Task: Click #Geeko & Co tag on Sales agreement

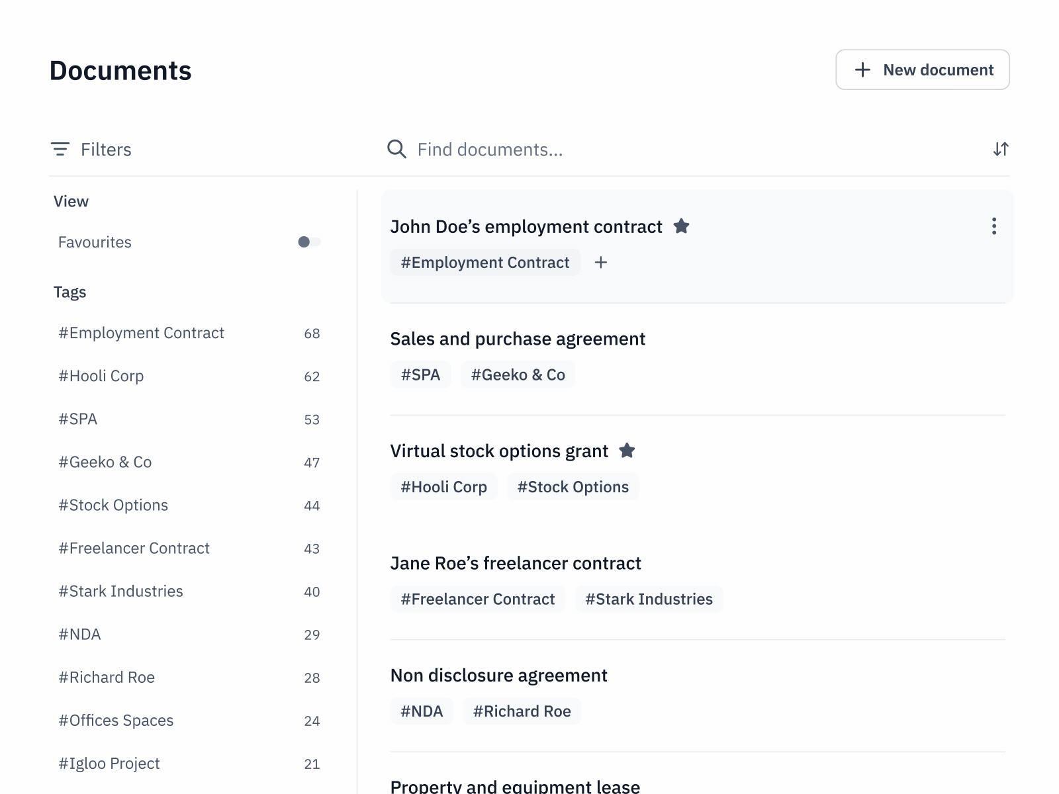Action: point(518,375)
